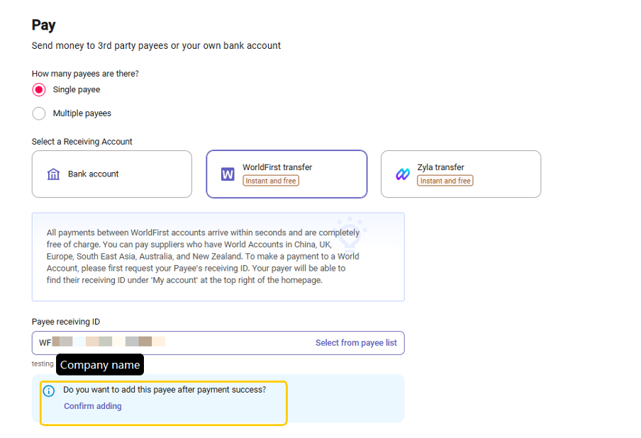Click the 'Instant and free' badge under Zyla transfer
641x438 pixels.
(445, 181)
